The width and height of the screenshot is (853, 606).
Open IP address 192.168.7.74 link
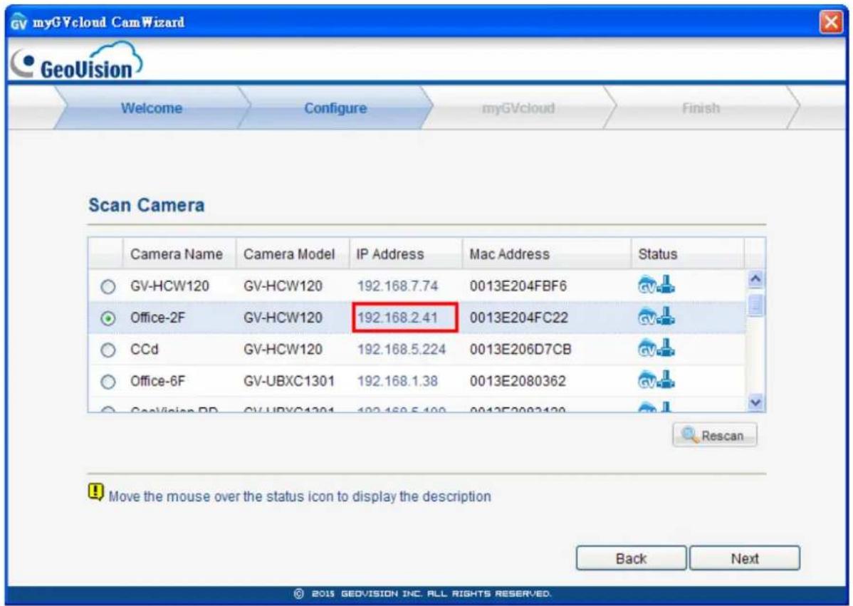coord(397,286)
